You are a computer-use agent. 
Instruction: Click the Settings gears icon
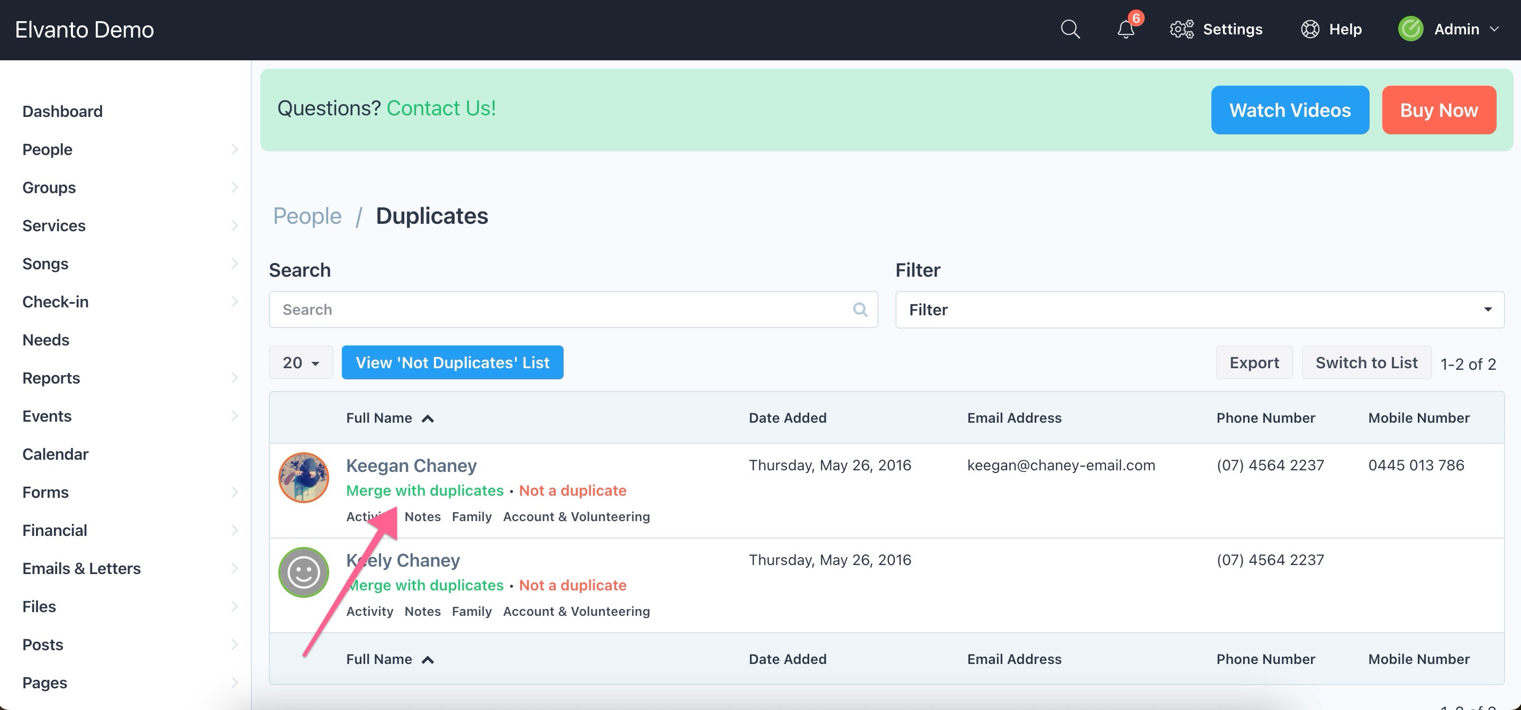click(1181, 29)
